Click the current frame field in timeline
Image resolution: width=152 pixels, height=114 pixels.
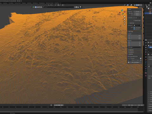click(x=125, y=105)
